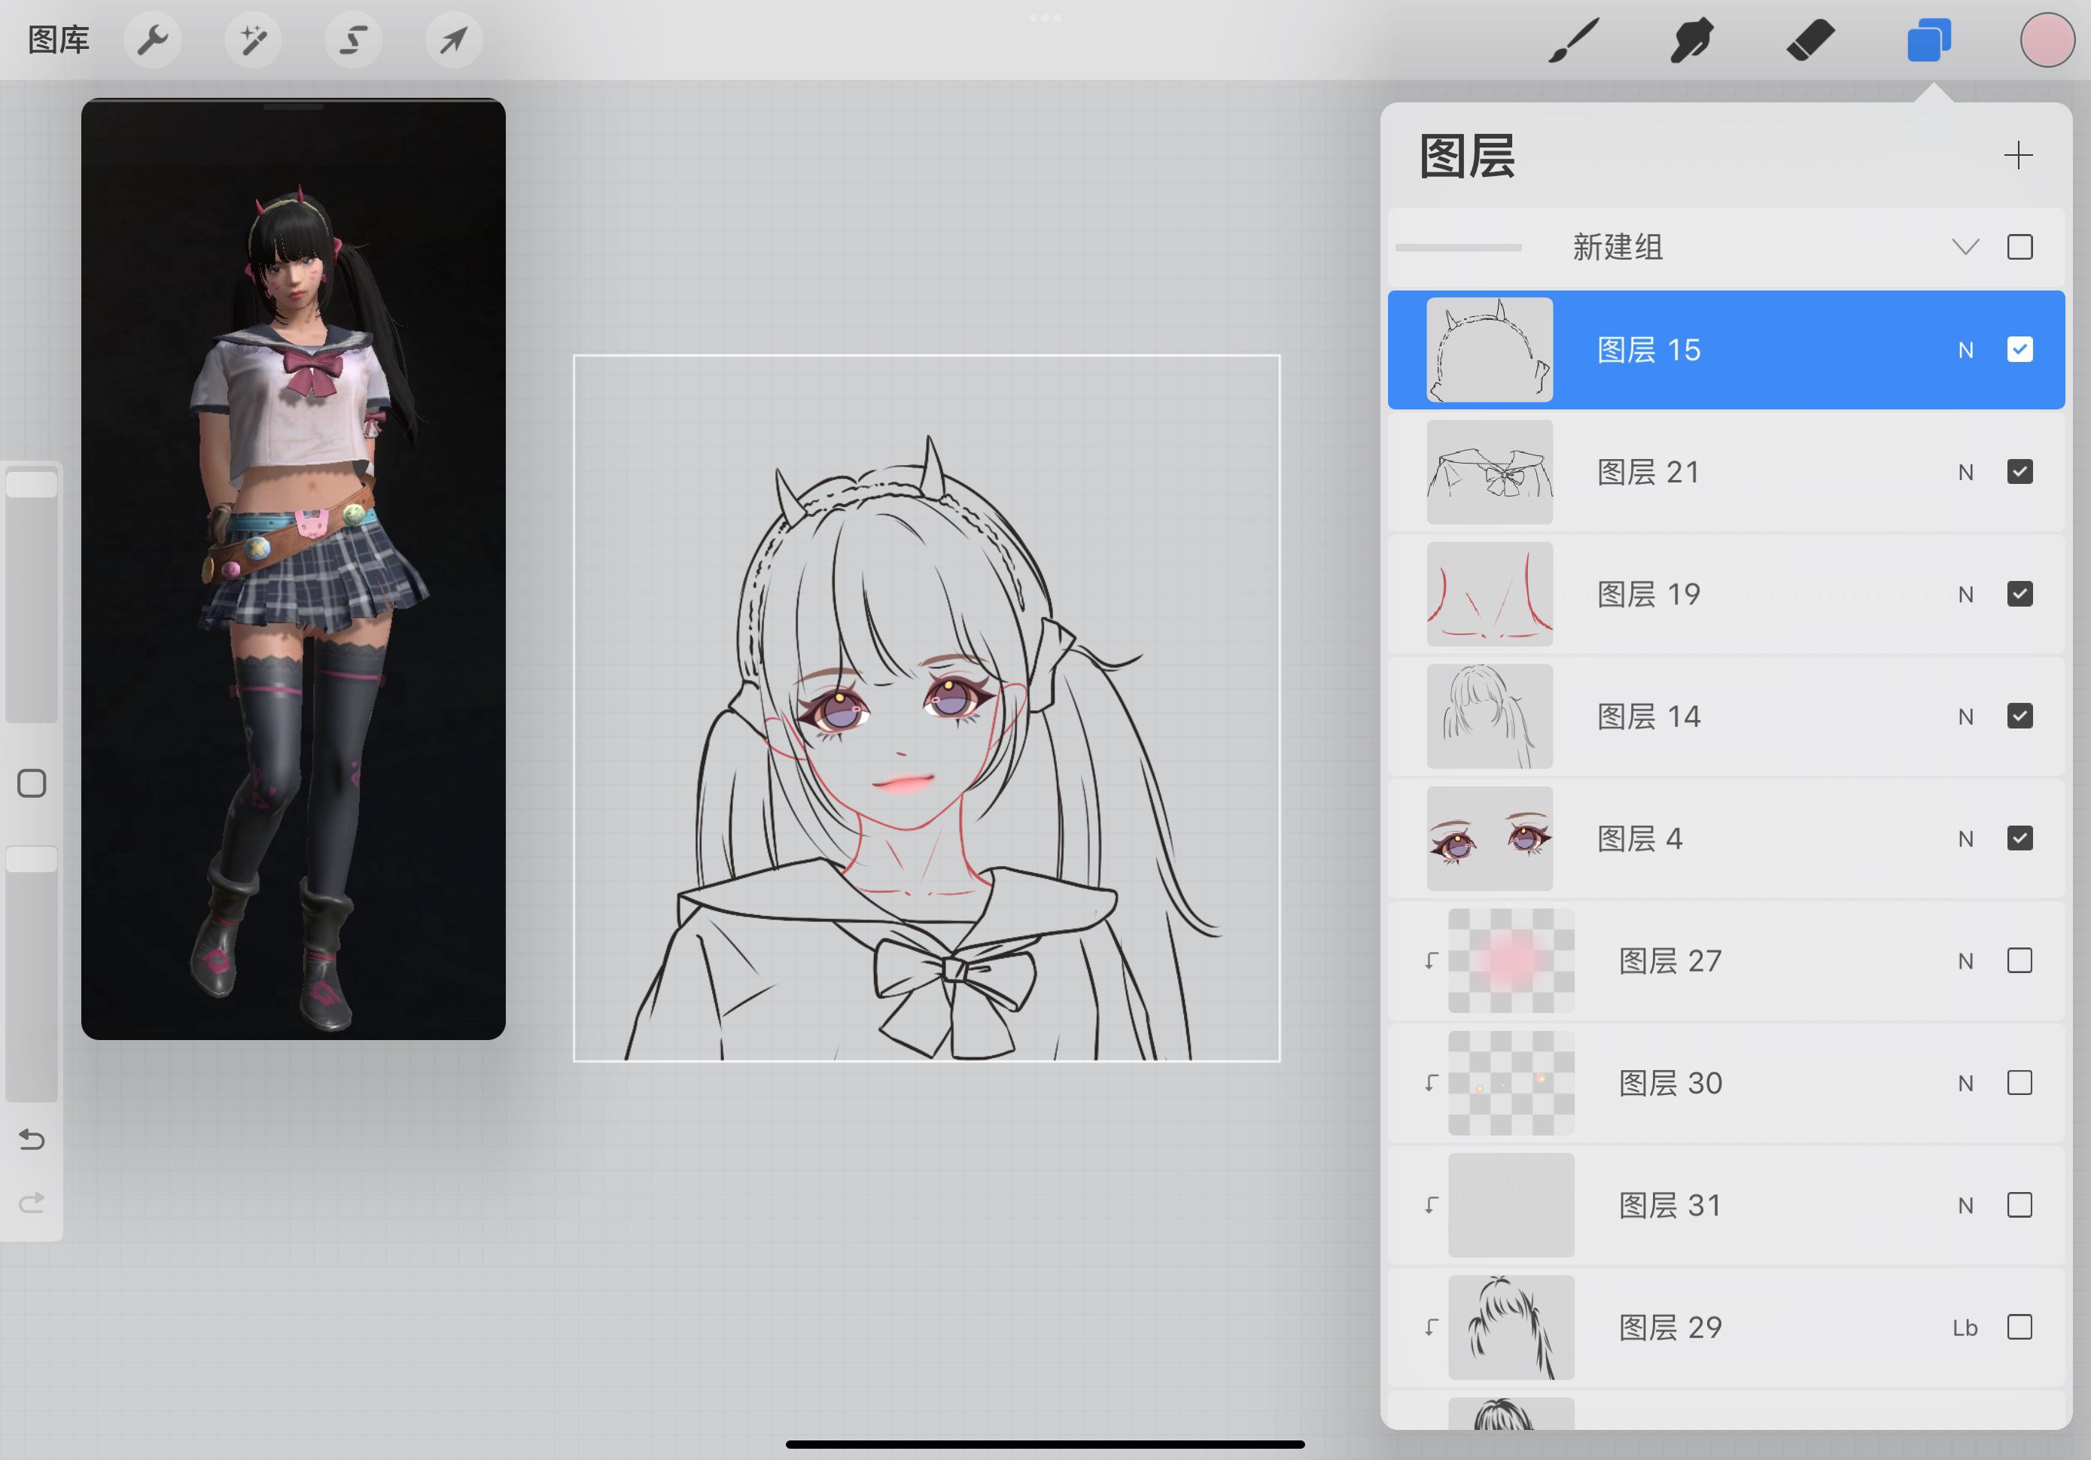Image resolution: width=2091 pixels, height=1460 pixels.
Task: Open blend mode N for 图层 27
Action: [1965, 961]
